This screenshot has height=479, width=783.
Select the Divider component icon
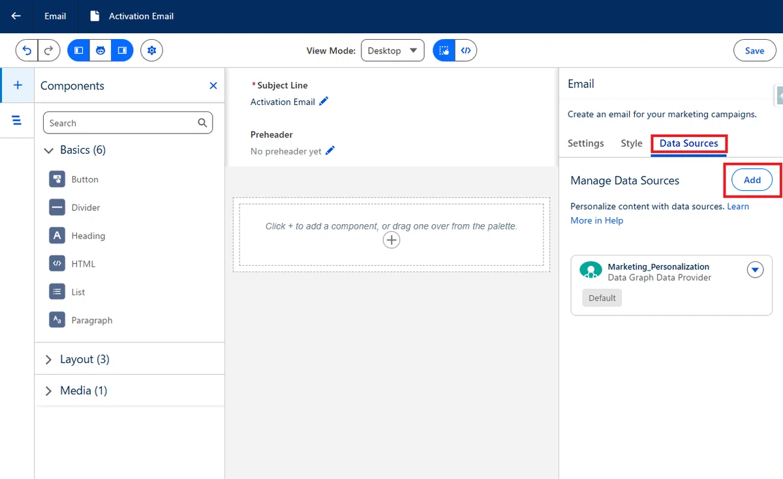(x=57, y=207)
